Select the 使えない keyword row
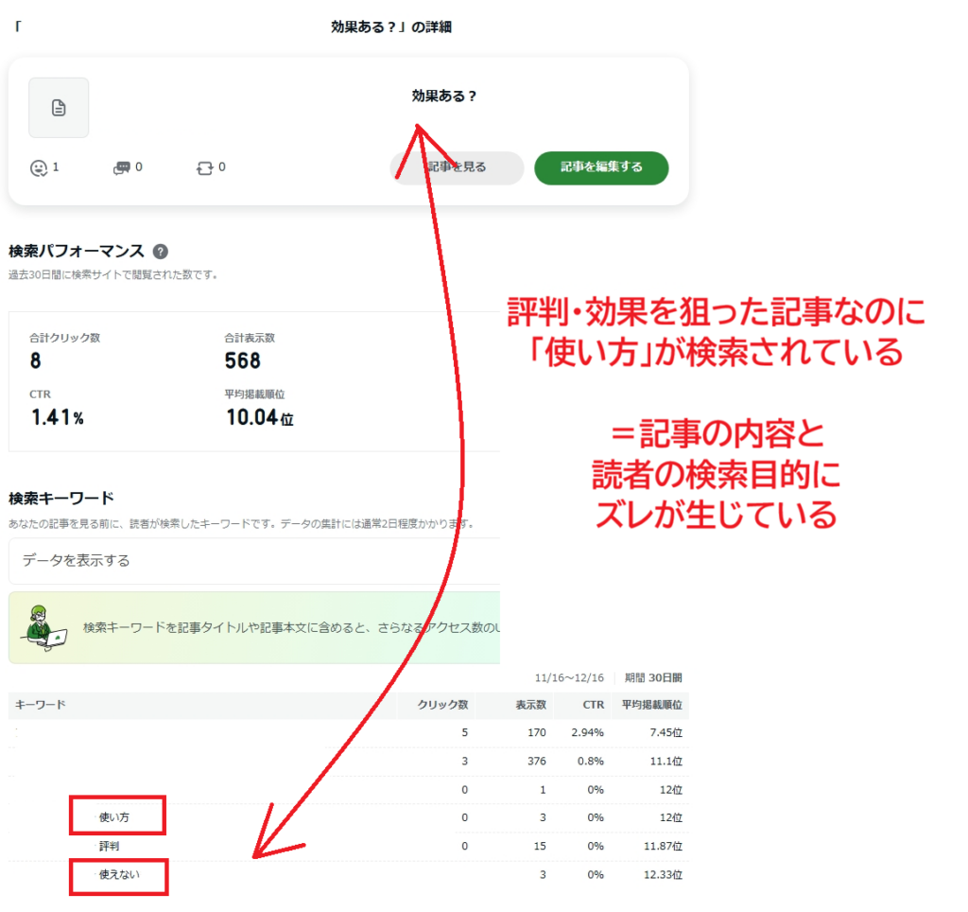Viewport: 968px width, 912px height. [x=119, y=875]
